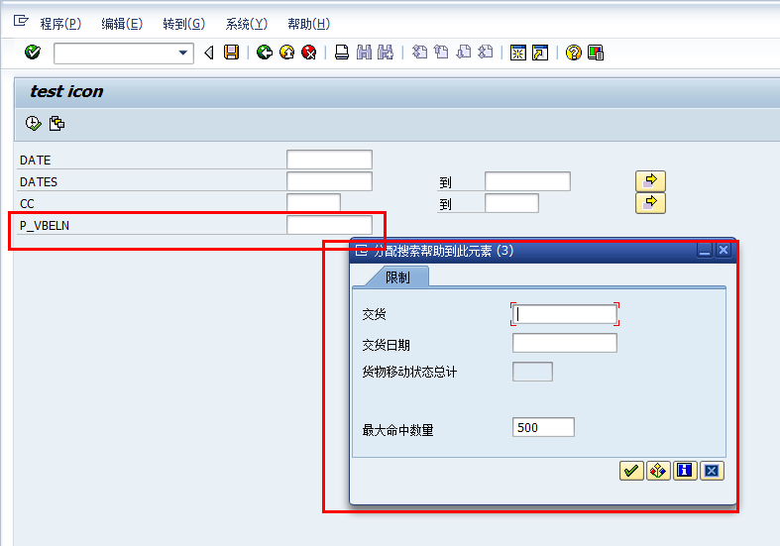Click the collapse triangle beside command field

pos(209,53)
